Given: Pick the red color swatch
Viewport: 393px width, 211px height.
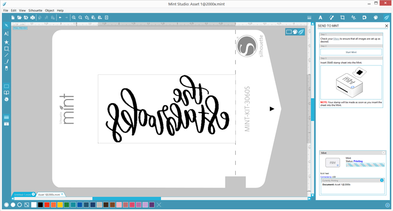Looking at the screenshot, I should point(47,205).
